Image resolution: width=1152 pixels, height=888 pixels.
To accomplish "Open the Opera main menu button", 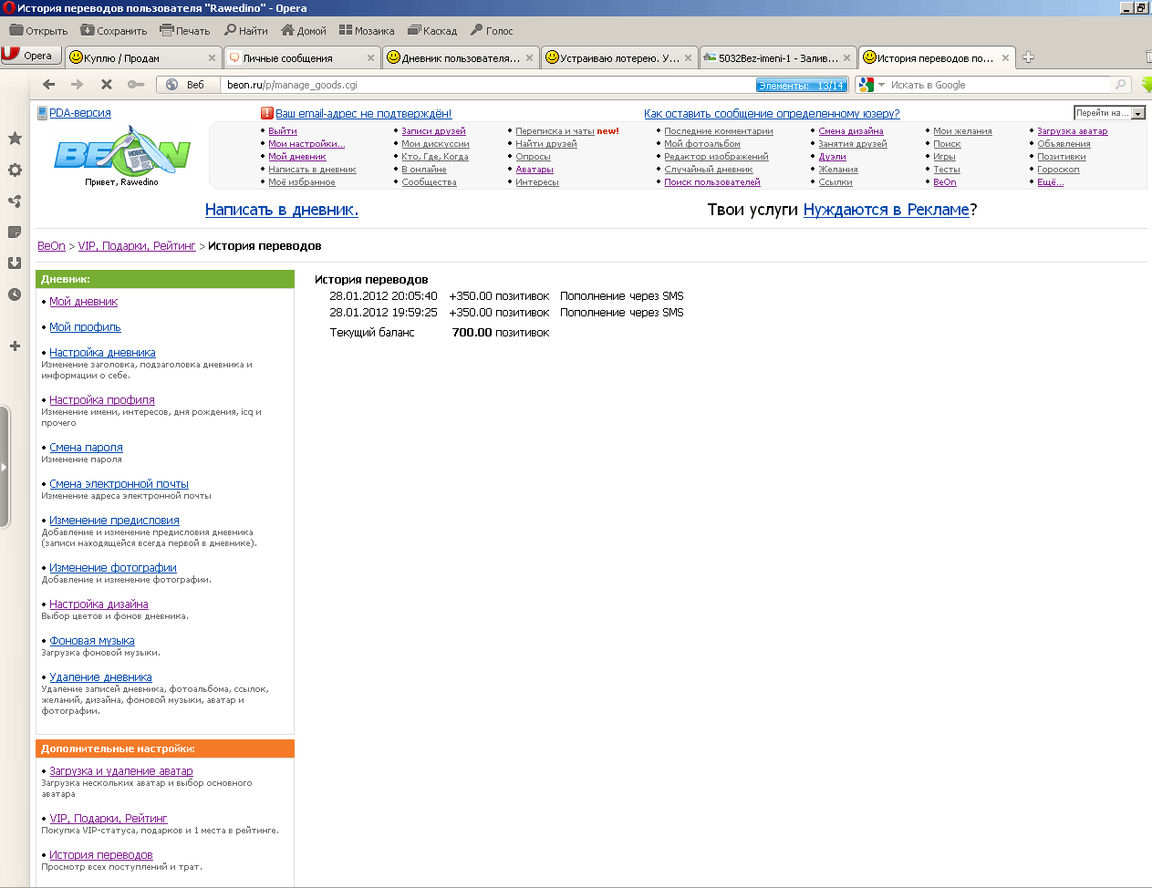I will 30,56.
